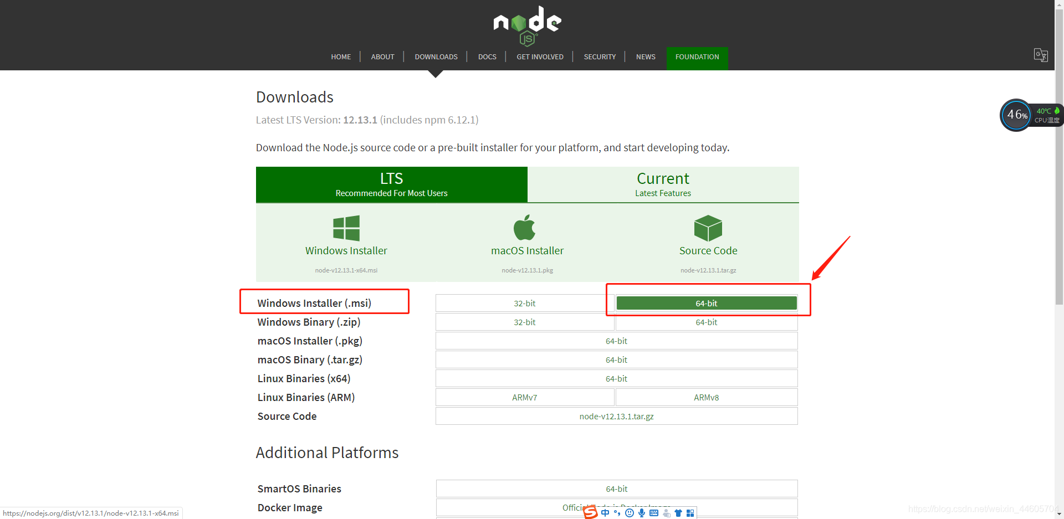Screen dimensions: 1064x519
Task: Click the 'Downloads' page heading
Action: [295, 97]
